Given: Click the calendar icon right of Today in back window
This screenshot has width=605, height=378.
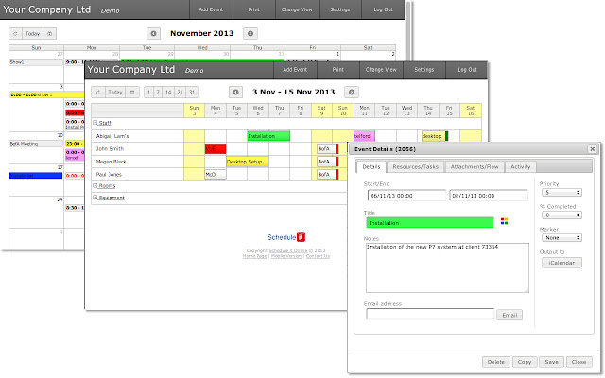Looking at the screenshot, I should point(50,34).
